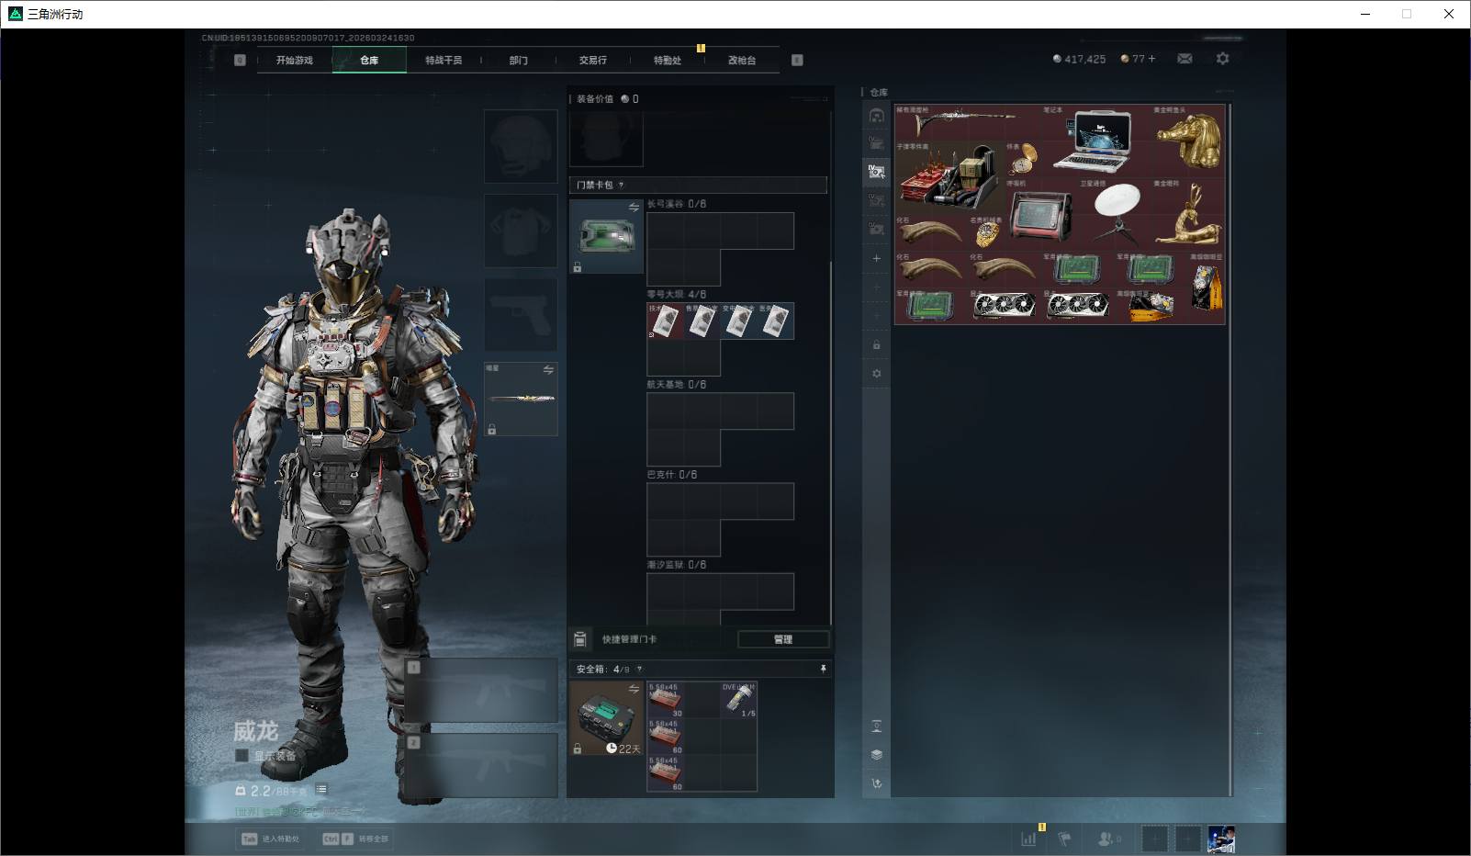The width and height of the screenshot is (1471, 856).
Task: Select the empty body armor slot
Action: pyautogui.click(x=521, y=231)
